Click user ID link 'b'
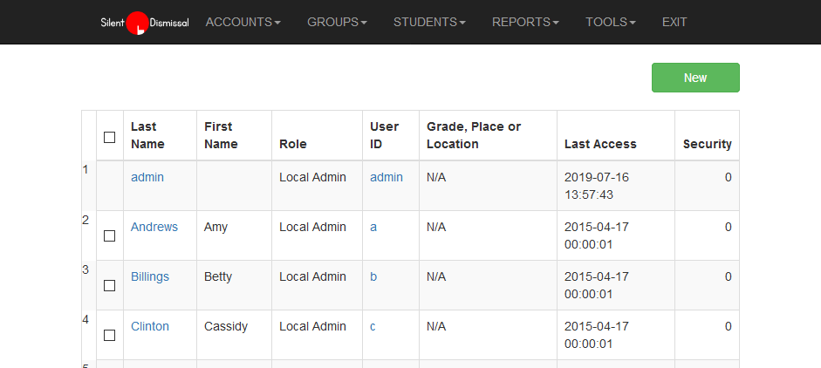821x368 pixels. [373, 276]
